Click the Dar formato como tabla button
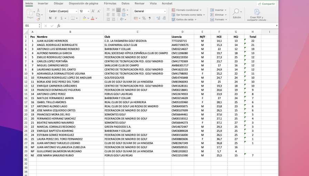309x176 pixels. pyautogui.click(x=188, y=15)
